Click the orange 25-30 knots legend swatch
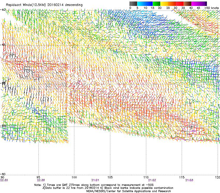This screenshot has height=193, width=220. click(x=172, y=4)
